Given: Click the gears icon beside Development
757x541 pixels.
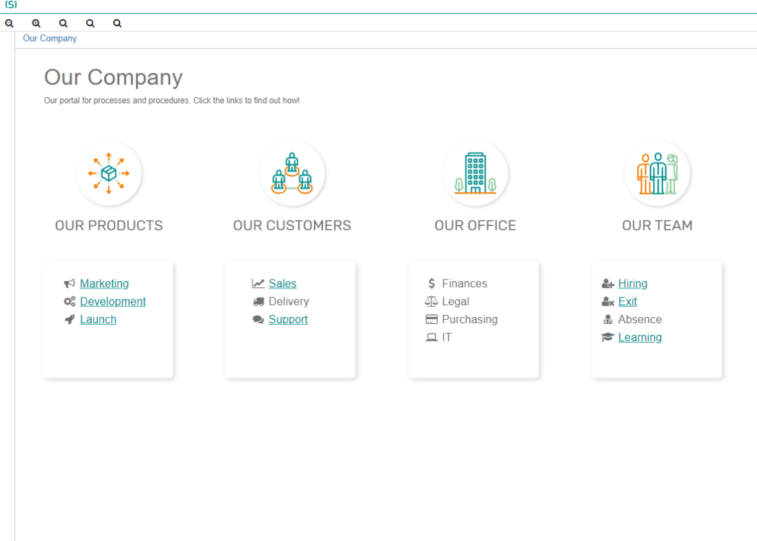Looking at the screenshot, I should pos(69,301).
